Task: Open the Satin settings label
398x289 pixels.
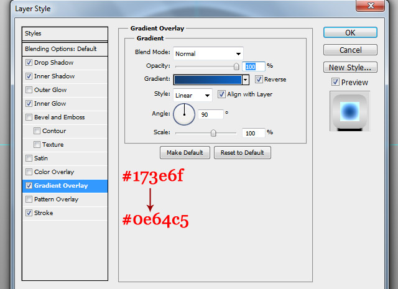Action: click(x=41, y=158)
